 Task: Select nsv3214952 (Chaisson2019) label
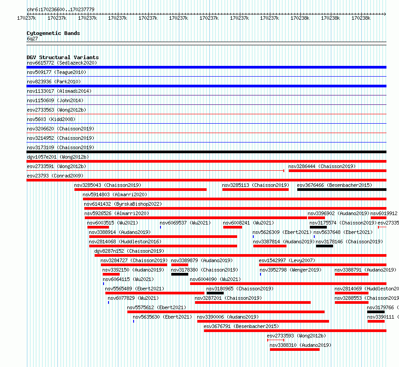click(x=61, y=138)
